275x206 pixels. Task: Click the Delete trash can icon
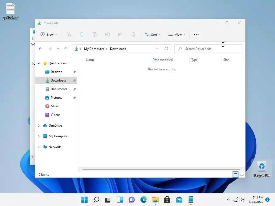[133, 34]
